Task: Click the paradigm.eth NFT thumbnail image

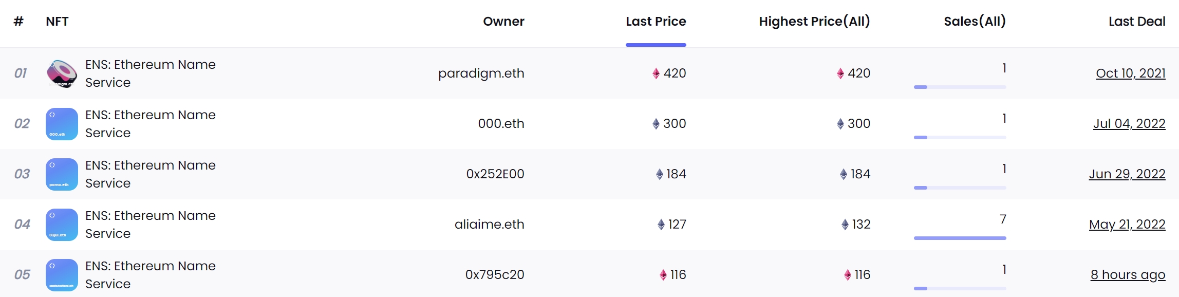Action: tap(62, 73)
